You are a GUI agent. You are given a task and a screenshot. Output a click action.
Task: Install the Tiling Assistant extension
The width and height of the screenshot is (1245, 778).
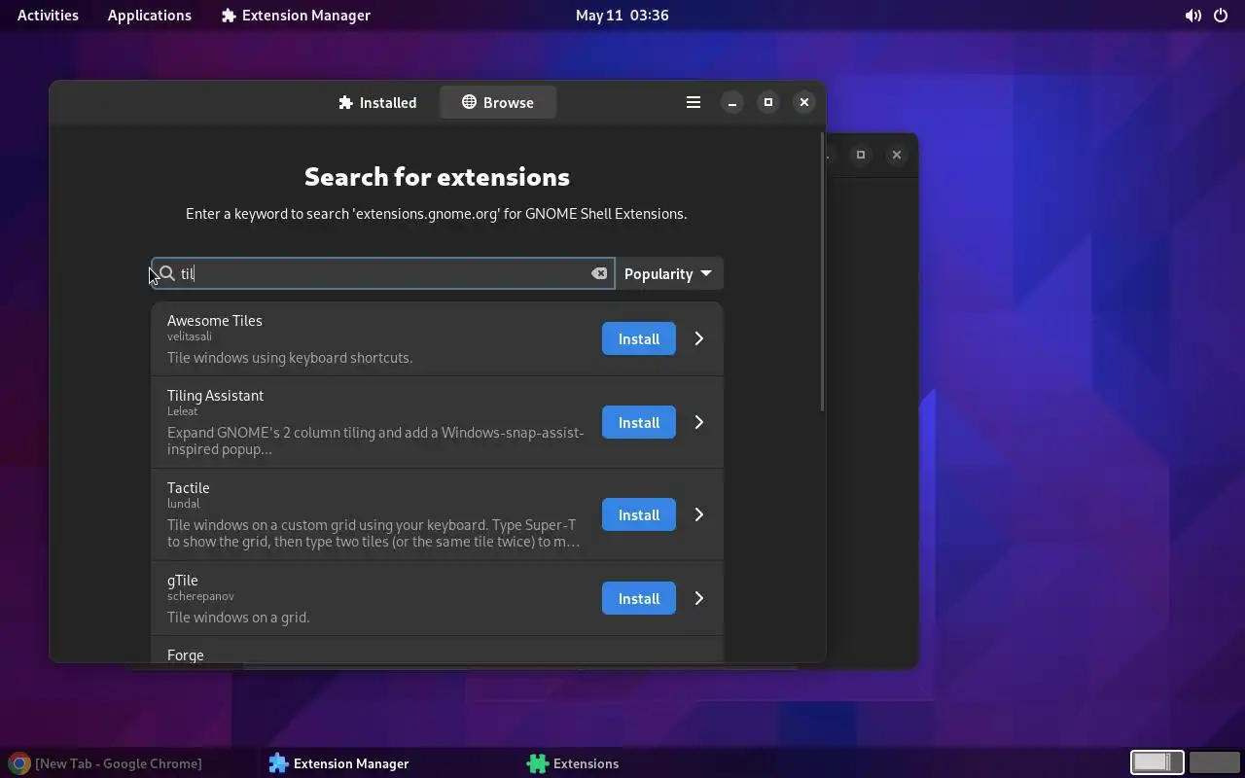click(639, 422)
